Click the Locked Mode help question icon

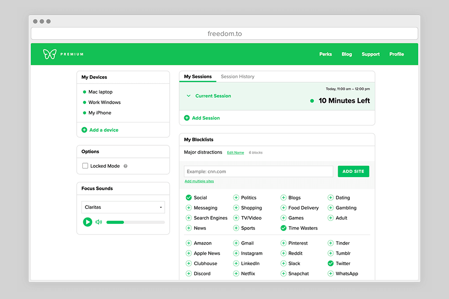(125, 166)
